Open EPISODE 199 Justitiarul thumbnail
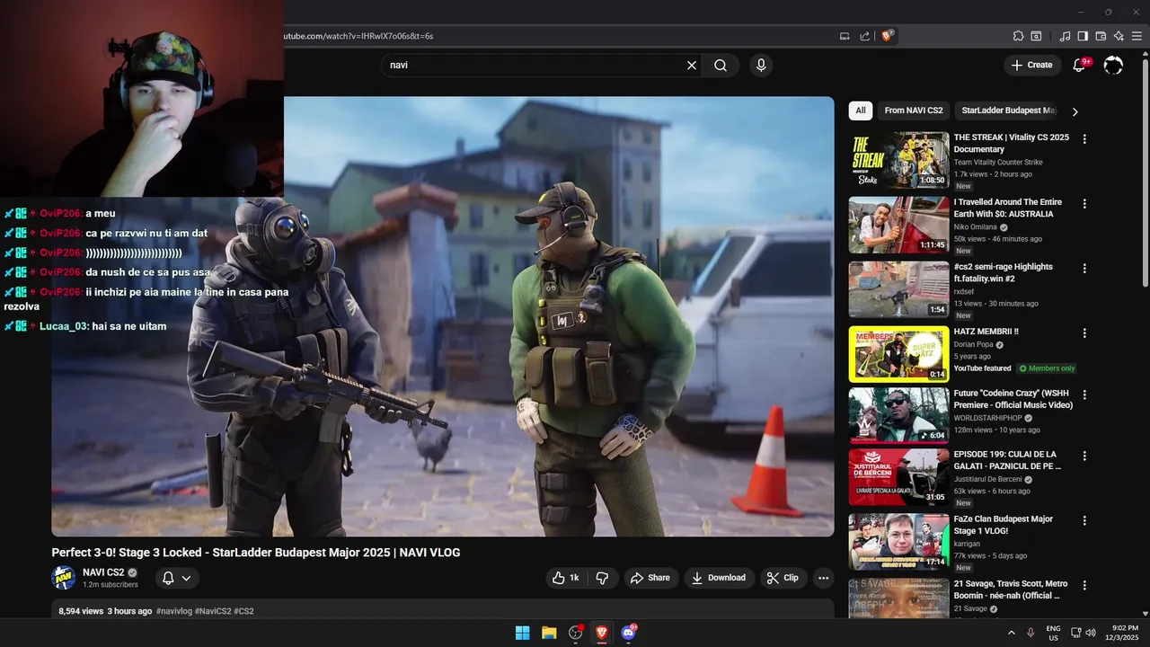1150x647 pixels. (x=898, y=477)
